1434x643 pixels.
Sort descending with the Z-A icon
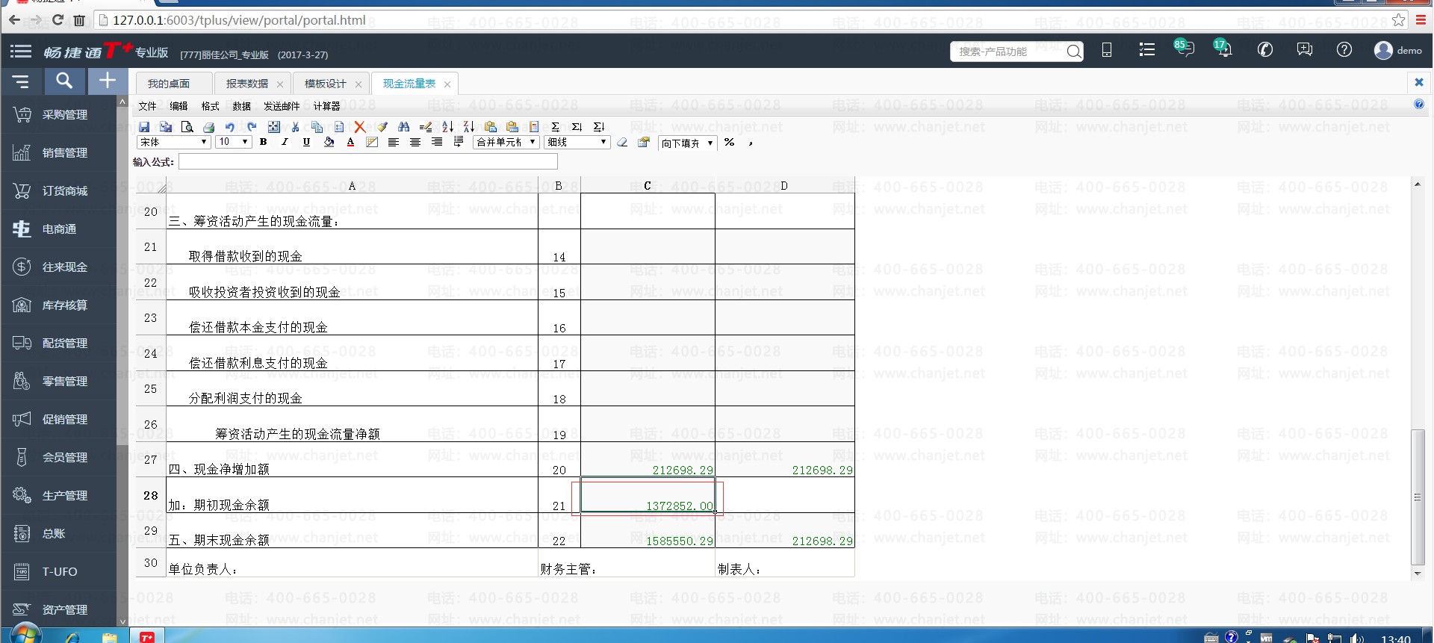pos(469,127)
